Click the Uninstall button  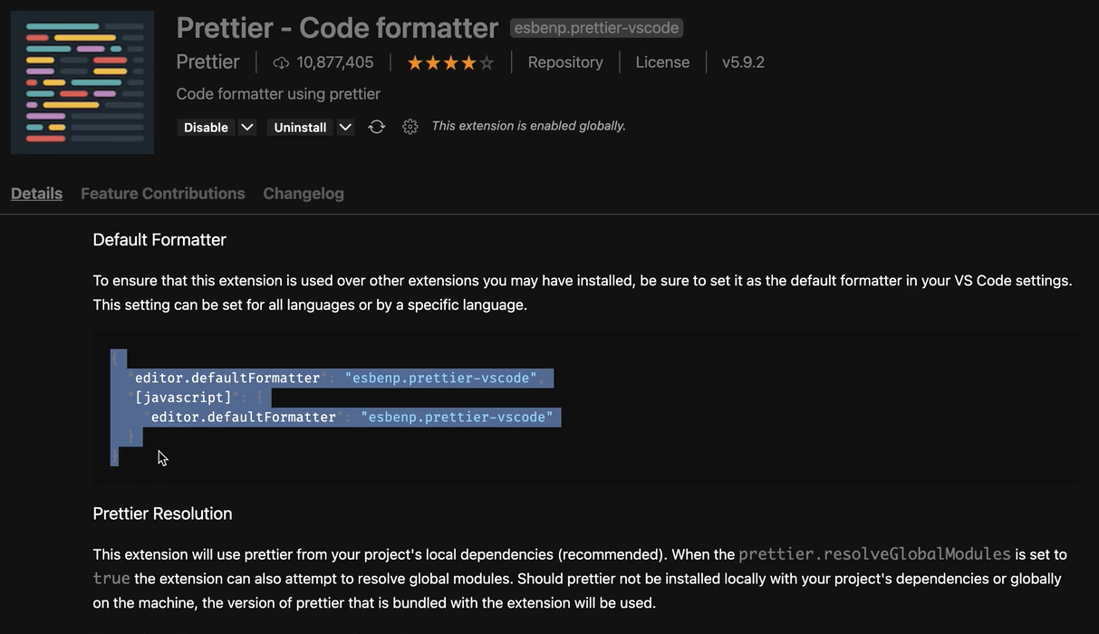(x=300, y=127)
